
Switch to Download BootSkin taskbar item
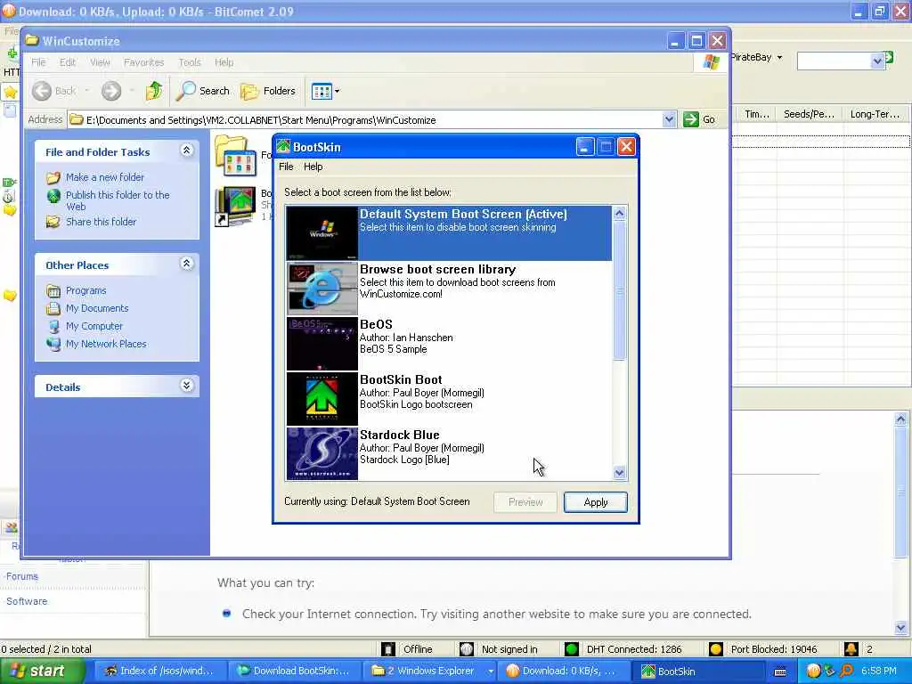point(295,672)
